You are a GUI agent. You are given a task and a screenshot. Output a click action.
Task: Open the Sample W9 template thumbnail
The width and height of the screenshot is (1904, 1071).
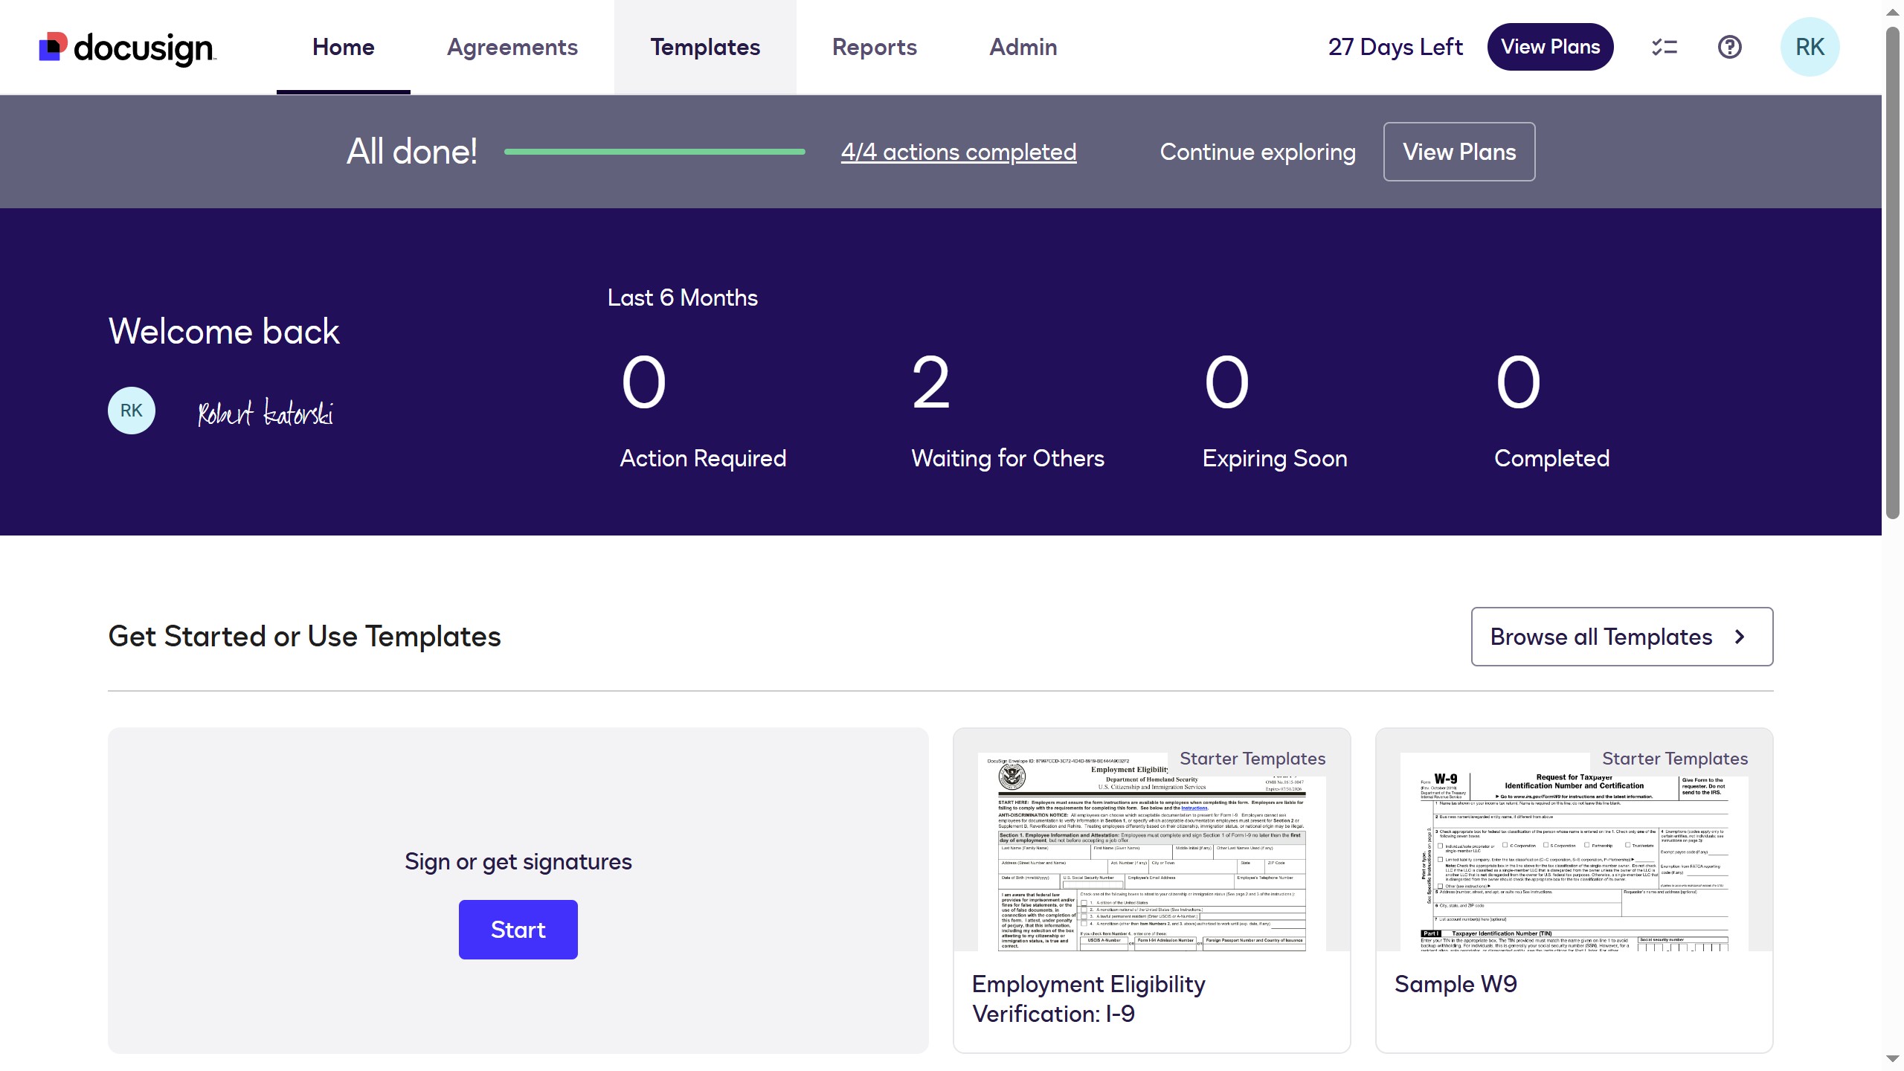[1575, 852]
